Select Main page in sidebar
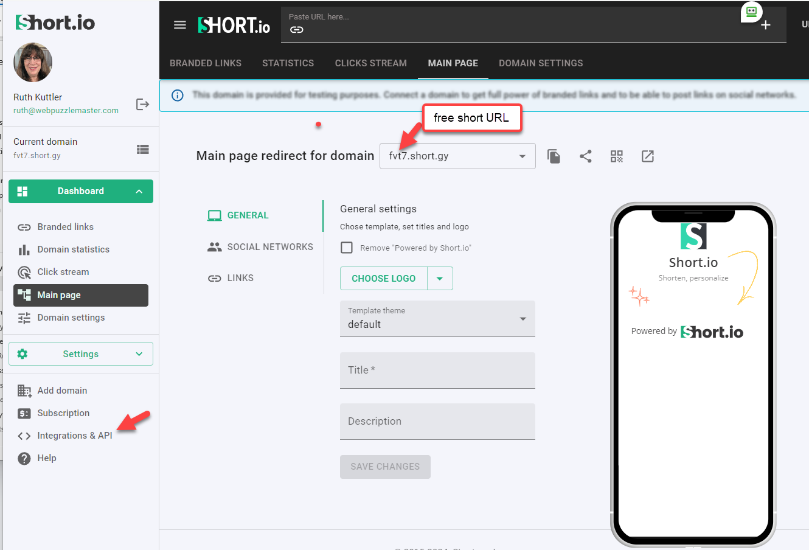This screenshot has width=809, height=550. click(x=81, y=295)
